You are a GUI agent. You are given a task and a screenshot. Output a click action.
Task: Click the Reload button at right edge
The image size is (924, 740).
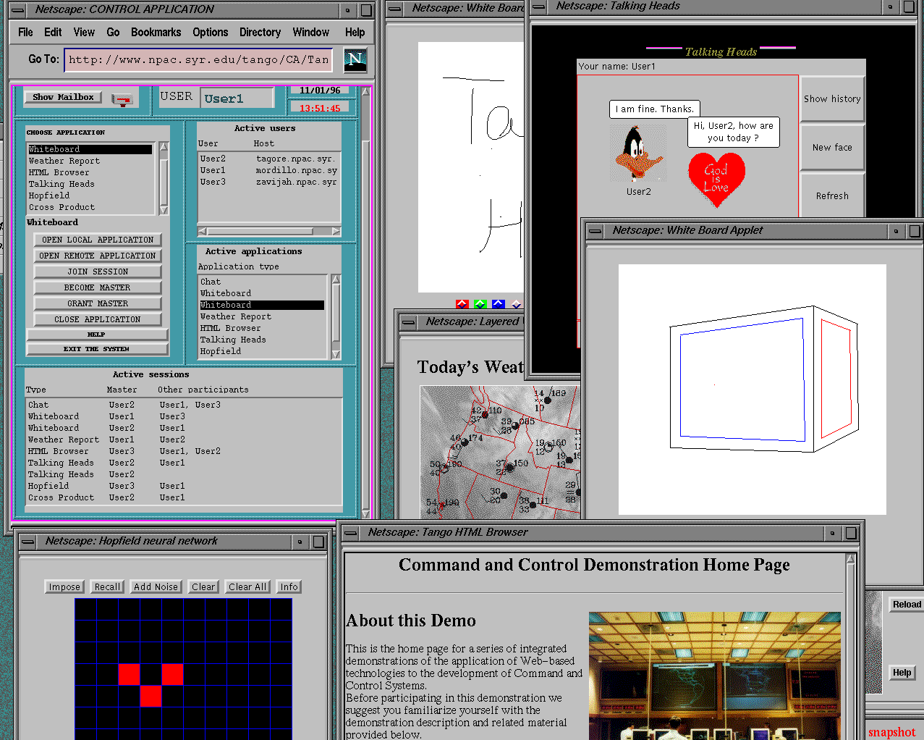pyautogui.click(x=907, y=605)
